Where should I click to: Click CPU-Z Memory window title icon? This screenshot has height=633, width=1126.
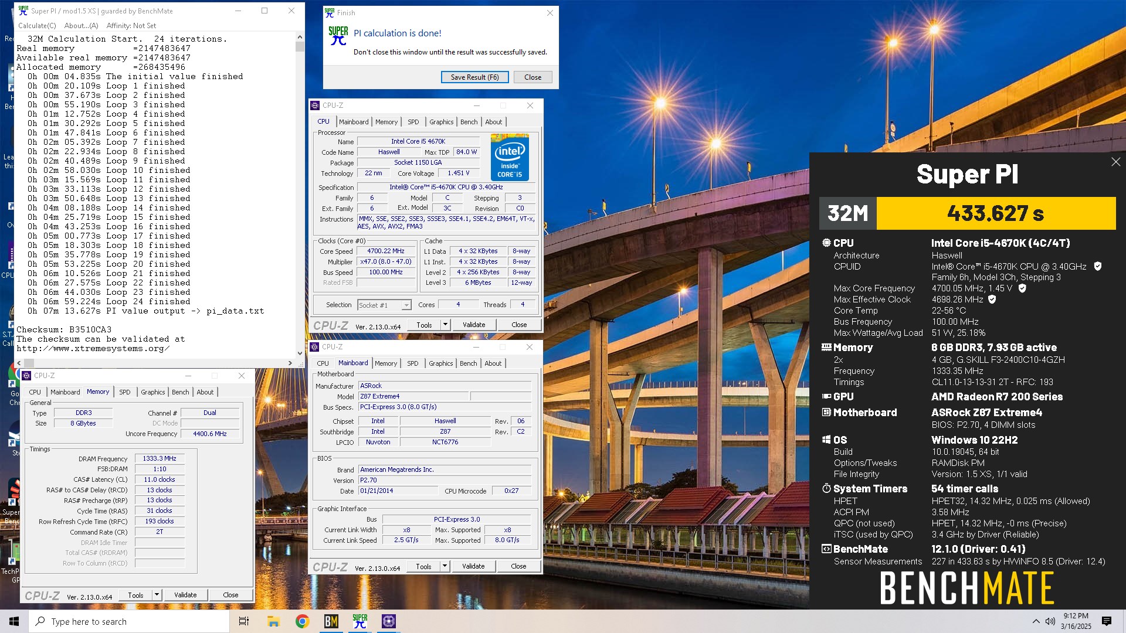pyautogui.click(x=26, y=376)
